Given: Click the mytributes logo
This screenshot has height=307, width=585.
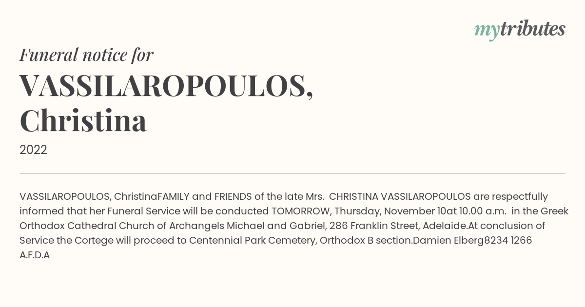Looking at the screenshot, I should click(520, 30).
